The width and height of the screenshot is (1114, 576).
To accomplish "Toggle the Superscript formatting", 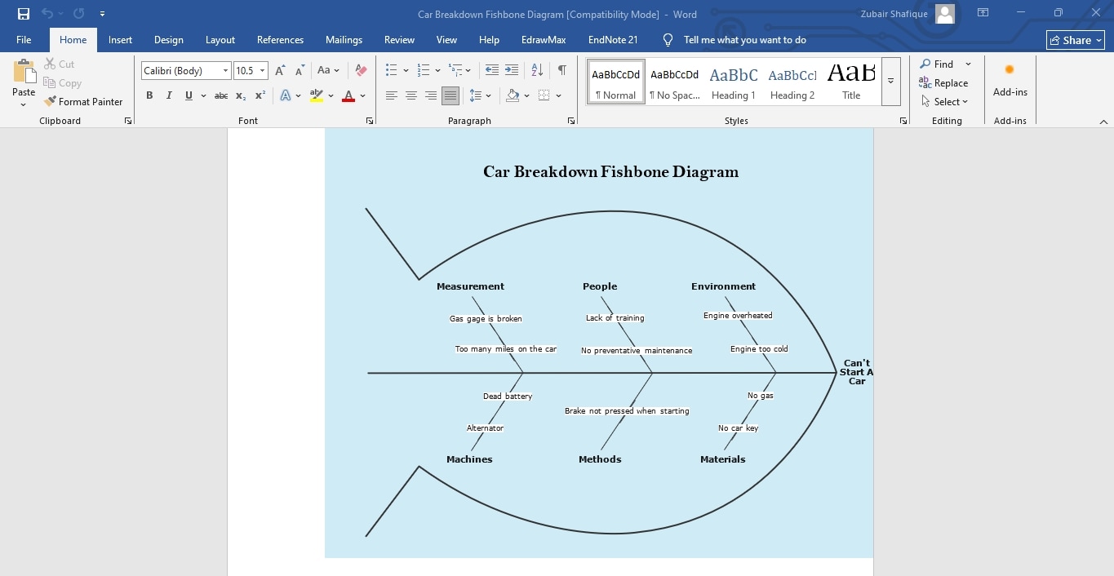I will (259, 95).
